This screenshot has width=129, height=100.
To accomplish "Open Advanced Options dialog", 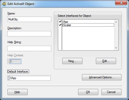I will (102, 77).
